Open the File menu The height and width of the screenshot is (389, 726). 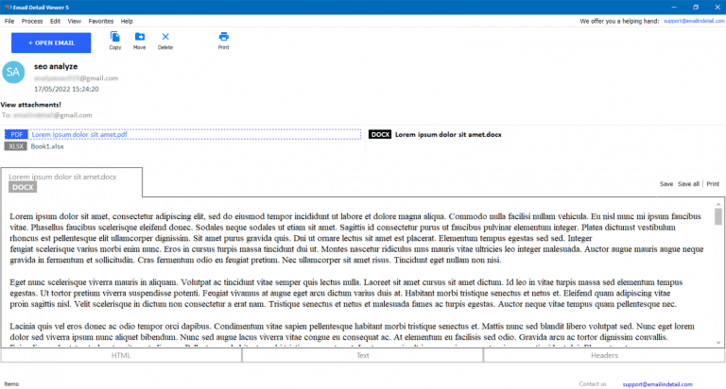tap(9, 20)
